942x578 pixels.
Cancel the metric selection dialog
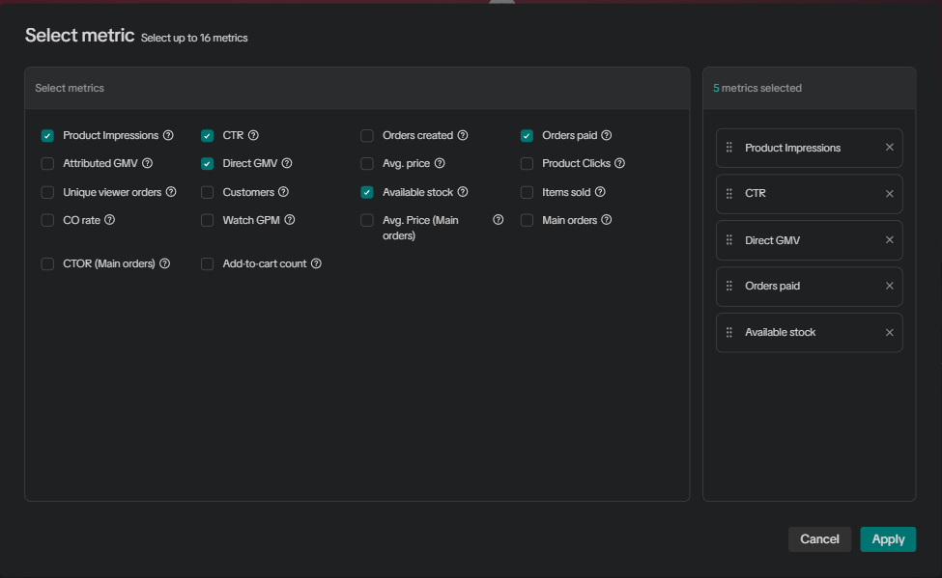[819, 539]
